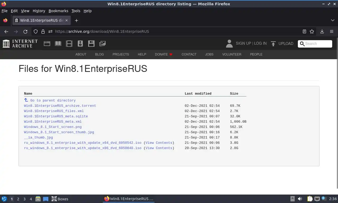Click the network icon in system tray
The height and width of the screenshot is (203, 338).
[317, 199]
